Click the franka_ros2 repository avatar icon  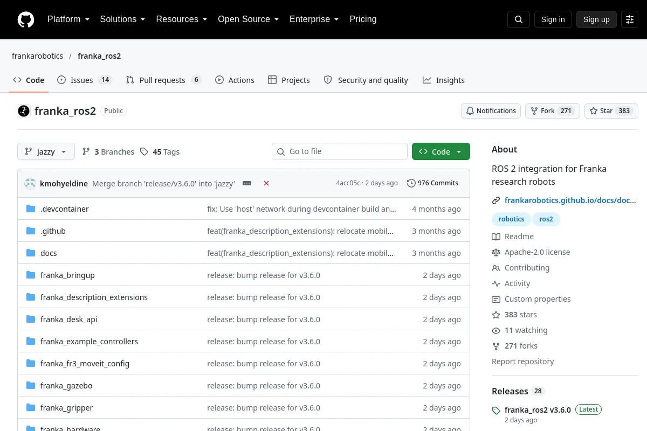24,111
